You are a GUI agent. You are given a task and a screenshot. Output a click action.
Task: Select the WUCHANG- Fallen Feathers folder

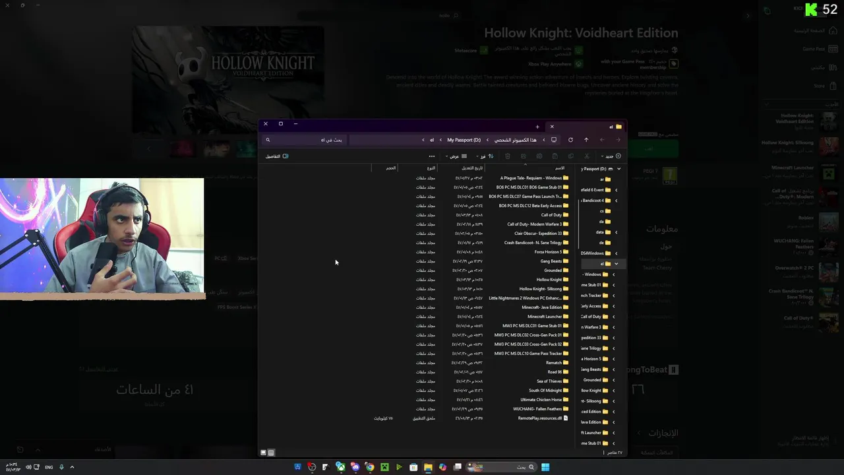(x=541, y=409)
